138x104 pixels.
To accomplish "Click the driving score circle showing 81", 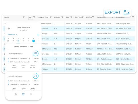I will pyautogui.click(x=36, y=53).
